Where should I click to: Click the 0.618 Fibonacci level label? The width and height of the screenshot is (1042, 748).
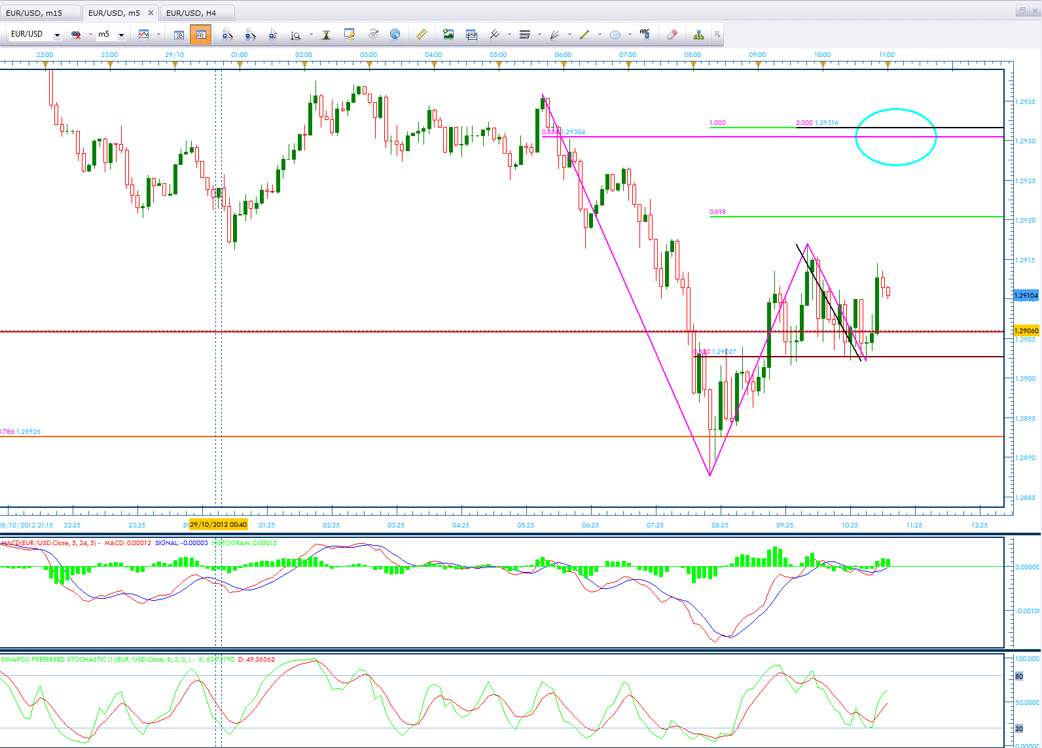(717, 212)
